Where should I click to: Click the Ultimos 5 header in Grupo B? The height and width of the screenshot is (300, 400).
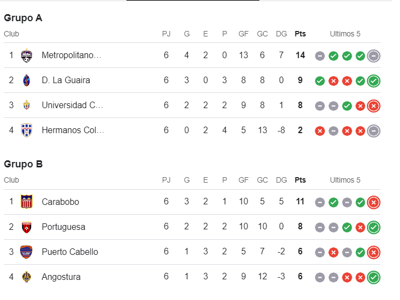coord(345,180)
